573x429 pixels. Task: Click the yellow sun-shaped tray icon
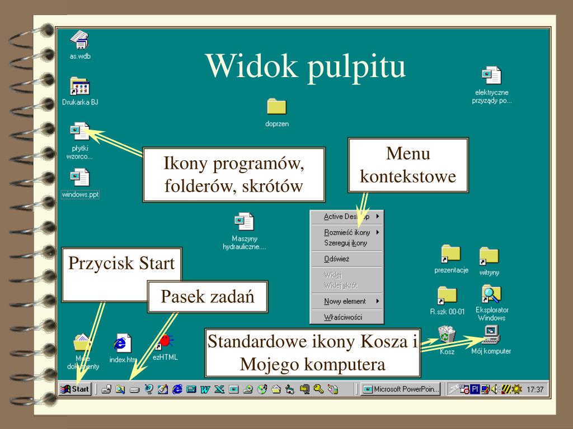(x=518, y=389)
